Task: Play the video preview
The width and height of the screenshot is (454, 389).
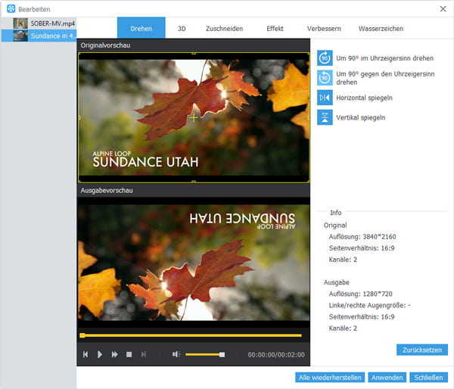Action: (x=100, y=354)
